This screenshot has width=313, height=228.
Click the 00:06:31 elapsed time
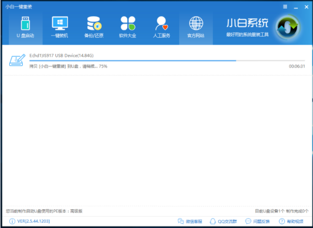[297, 66]
